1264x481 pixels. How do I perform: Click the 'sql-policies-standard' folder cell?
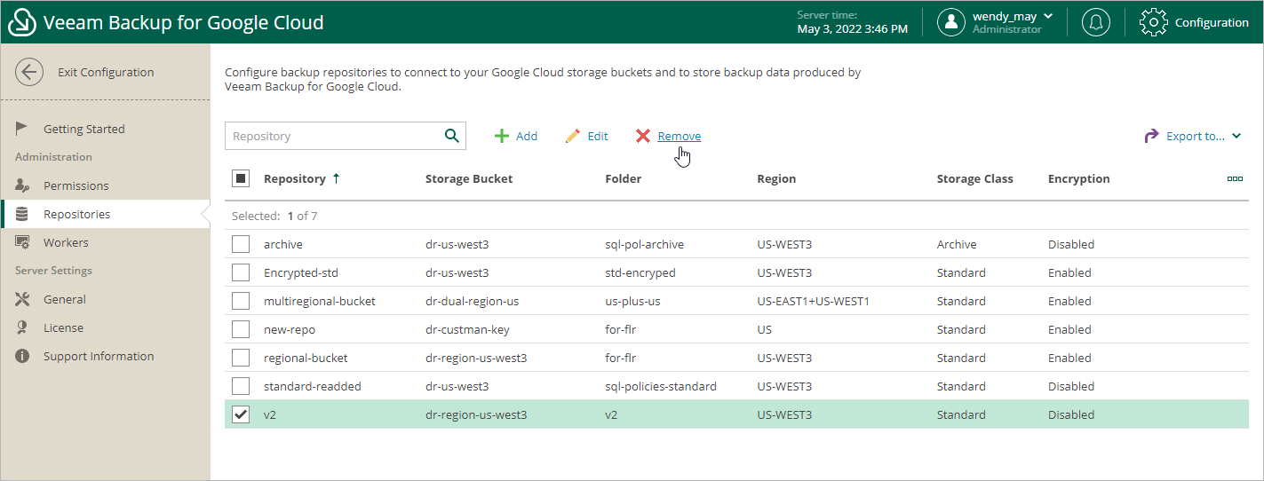pos(661,386)
